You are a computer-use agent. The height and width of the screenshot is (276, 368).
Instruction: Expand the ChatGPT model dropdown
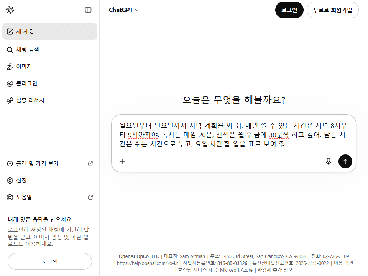coord(124,10)
